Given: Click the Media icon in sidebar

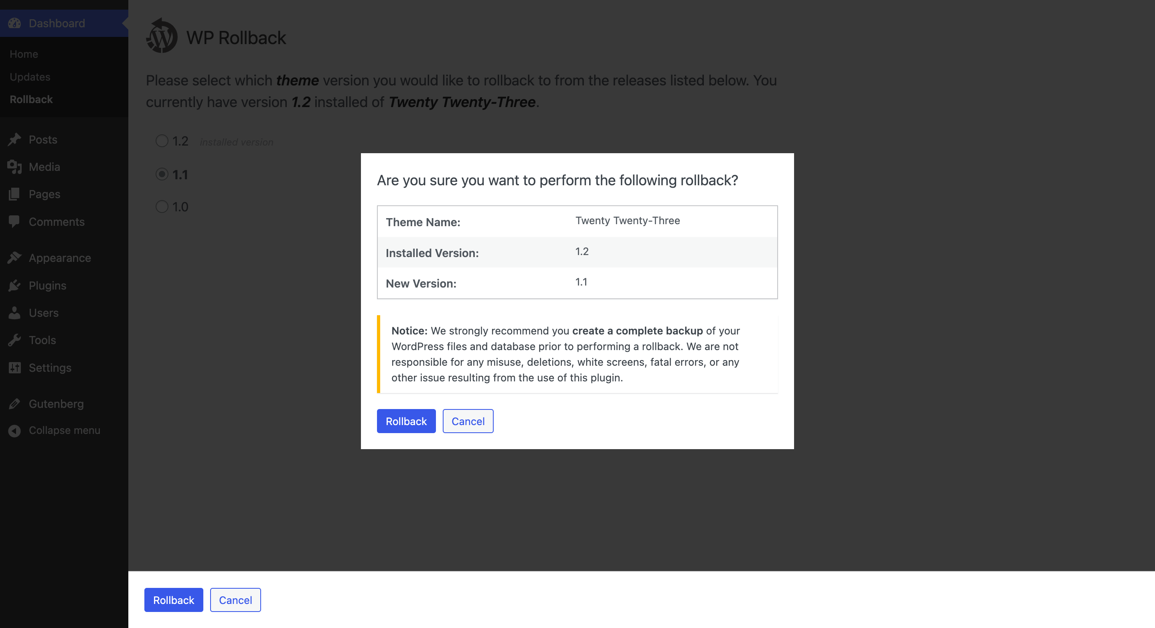Looking at the screenshot, I should click(14, 167).
